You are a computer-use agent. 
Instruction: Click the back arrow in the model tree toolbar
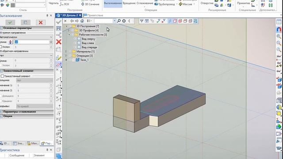pos(72,21)
